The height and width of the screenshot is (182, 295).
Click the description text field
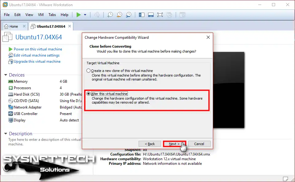[45, 142]
